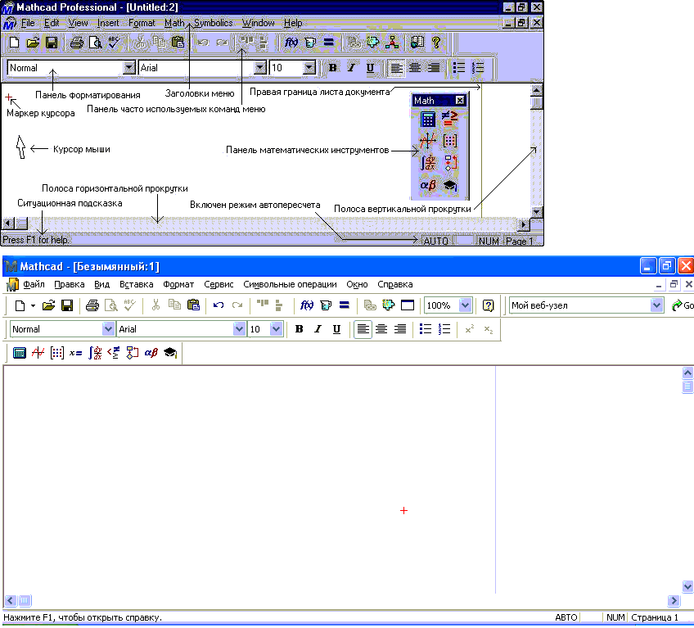Open Symbolics menu in Mathcad Professional
Image resolution: width=694 pixels, height=628 pixels.
coord(213,23)
